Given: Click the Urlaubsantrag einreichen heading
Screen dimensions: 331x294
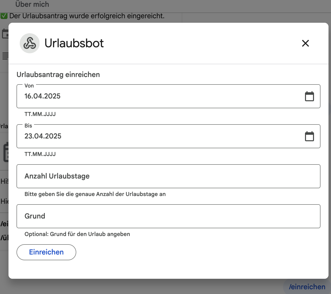Looking at the screenshot, I should 58,74.
